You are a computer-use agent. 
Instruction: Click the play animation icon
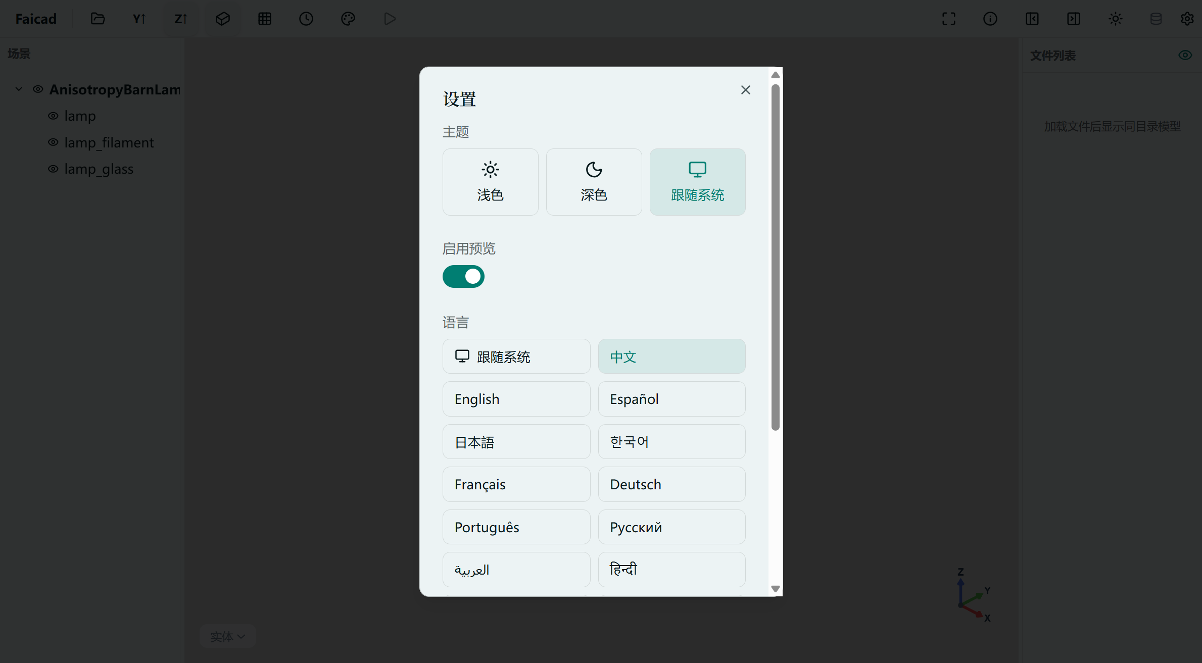(390, 19)
